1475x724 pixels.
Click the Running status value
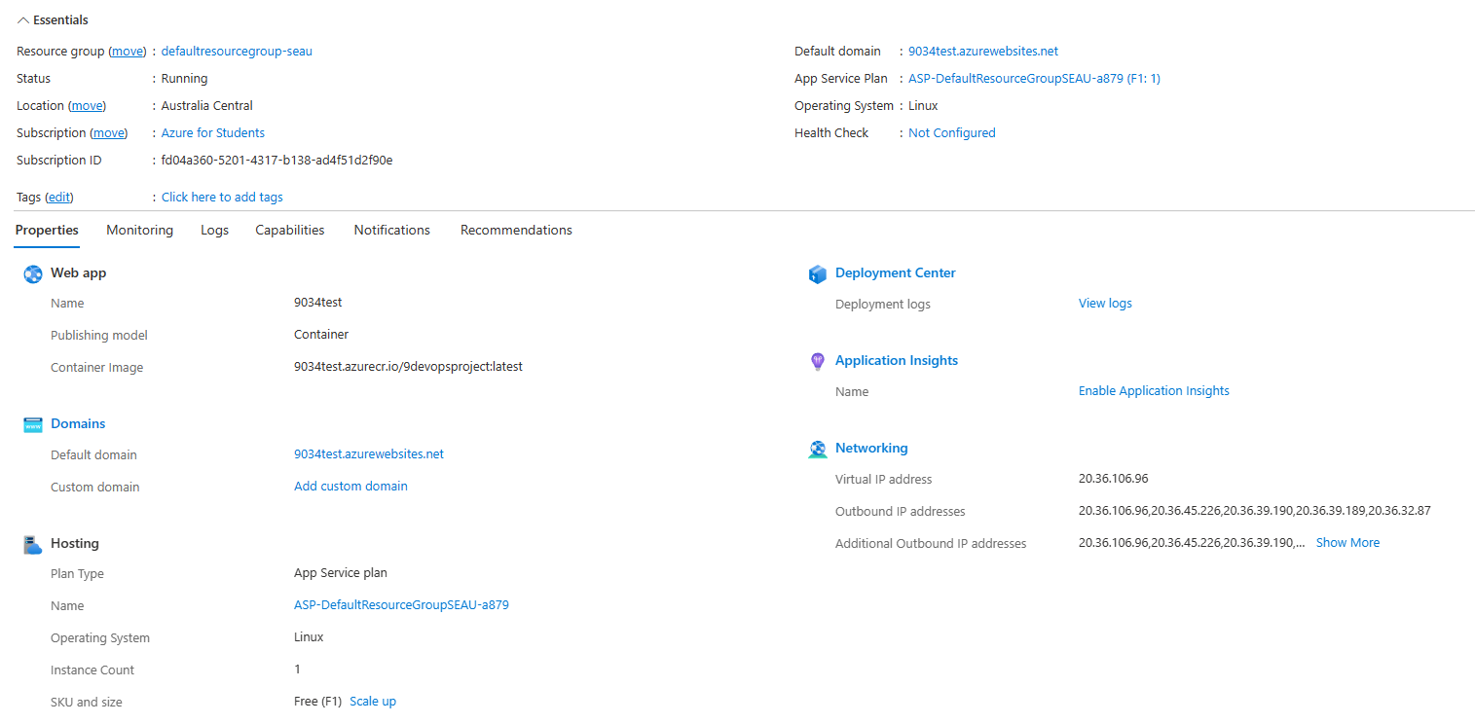tap(184, 79)
